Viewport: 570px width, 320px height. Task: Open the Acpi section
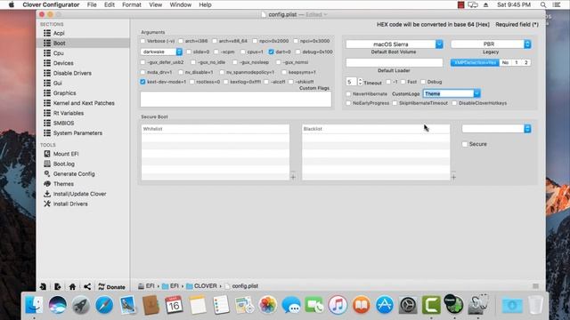tap(59, 33)
